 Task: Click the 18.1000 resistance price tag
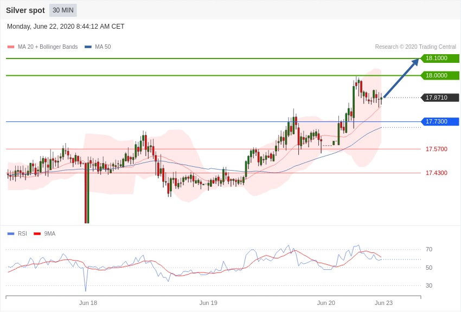(x=440, y=58)
